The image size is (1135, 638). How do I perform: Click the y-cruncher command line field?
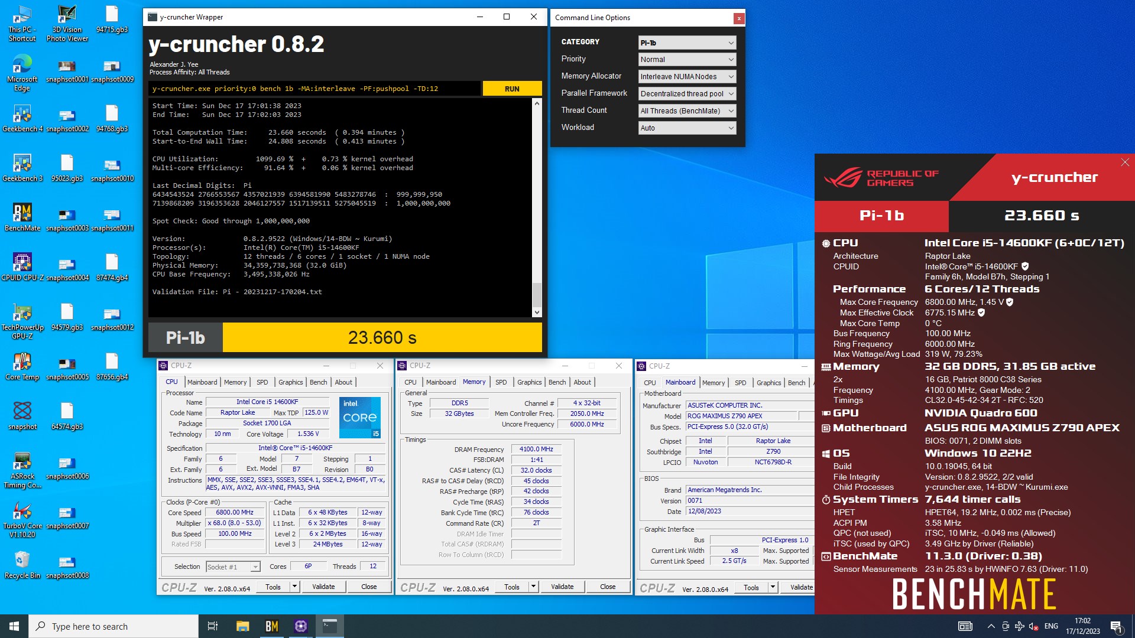[x=314, y=89]
